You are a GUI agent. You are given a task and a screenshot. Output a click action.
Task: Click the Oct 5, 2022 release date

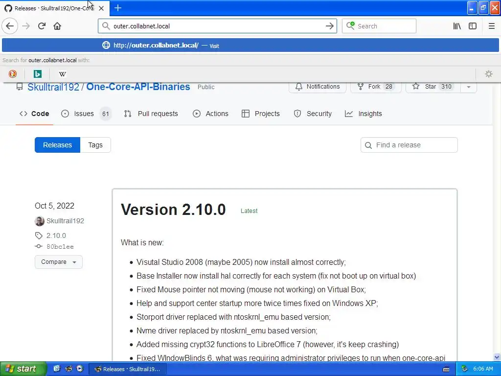tap(54, 206)
